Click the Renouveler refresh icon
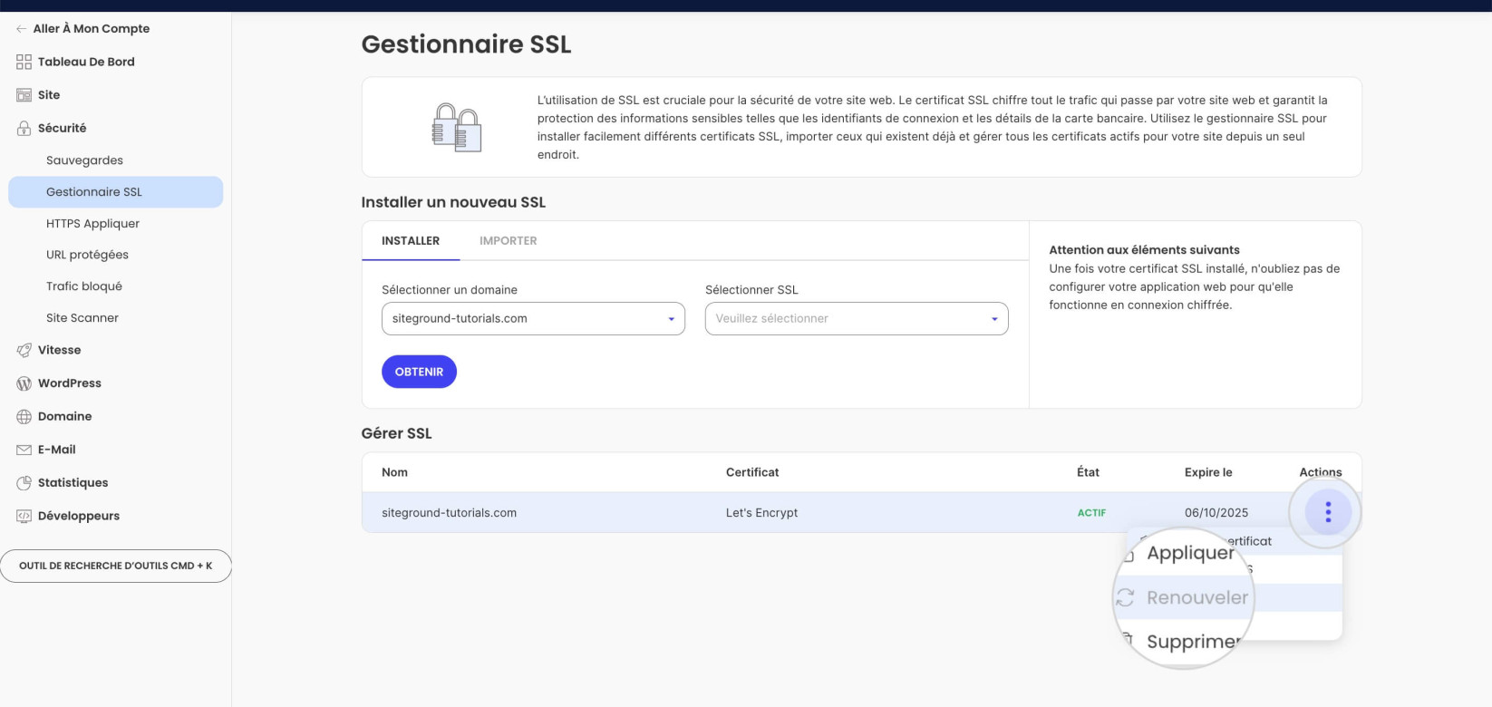The height and width of the screenshot is (707, 1492). pos(1126,597)
